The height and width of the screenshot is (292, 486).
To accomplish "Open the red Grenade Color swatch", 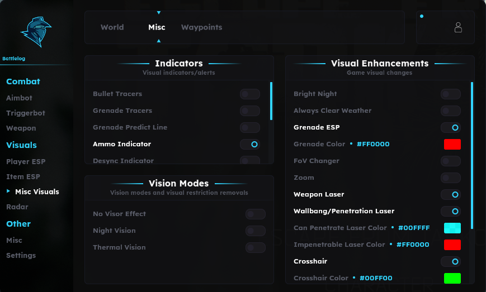I will point(452,144).
